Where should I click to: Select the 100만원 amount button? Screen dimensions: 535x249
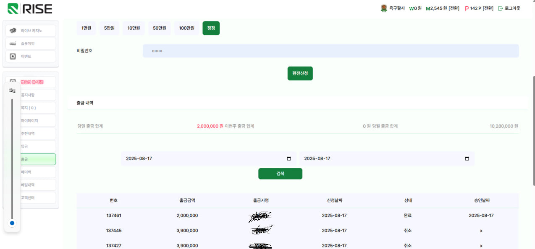pyautogui.click(x=186, y=28)
